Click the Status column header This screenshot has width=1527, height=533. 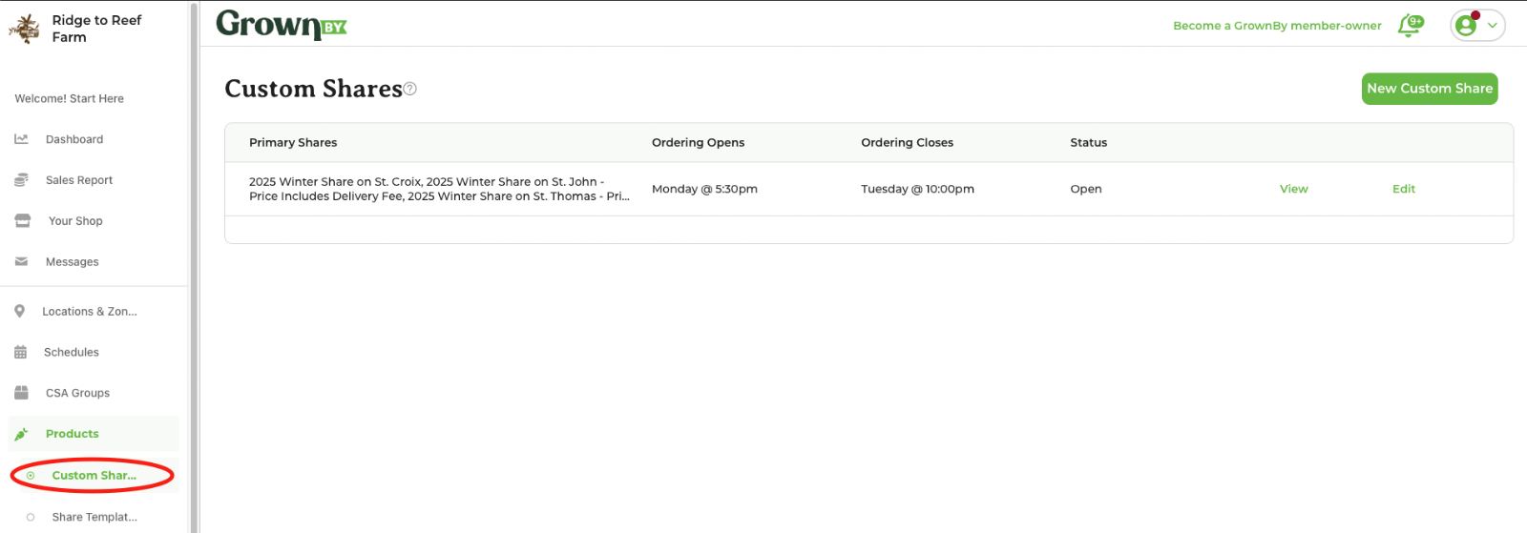[x=1088, y=143]
